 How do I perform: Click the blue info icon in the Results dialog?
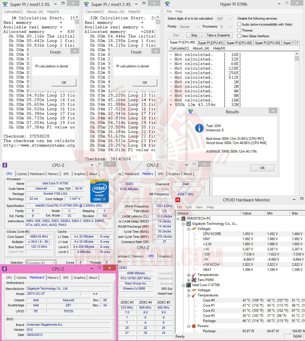click(x=199, y=128)
